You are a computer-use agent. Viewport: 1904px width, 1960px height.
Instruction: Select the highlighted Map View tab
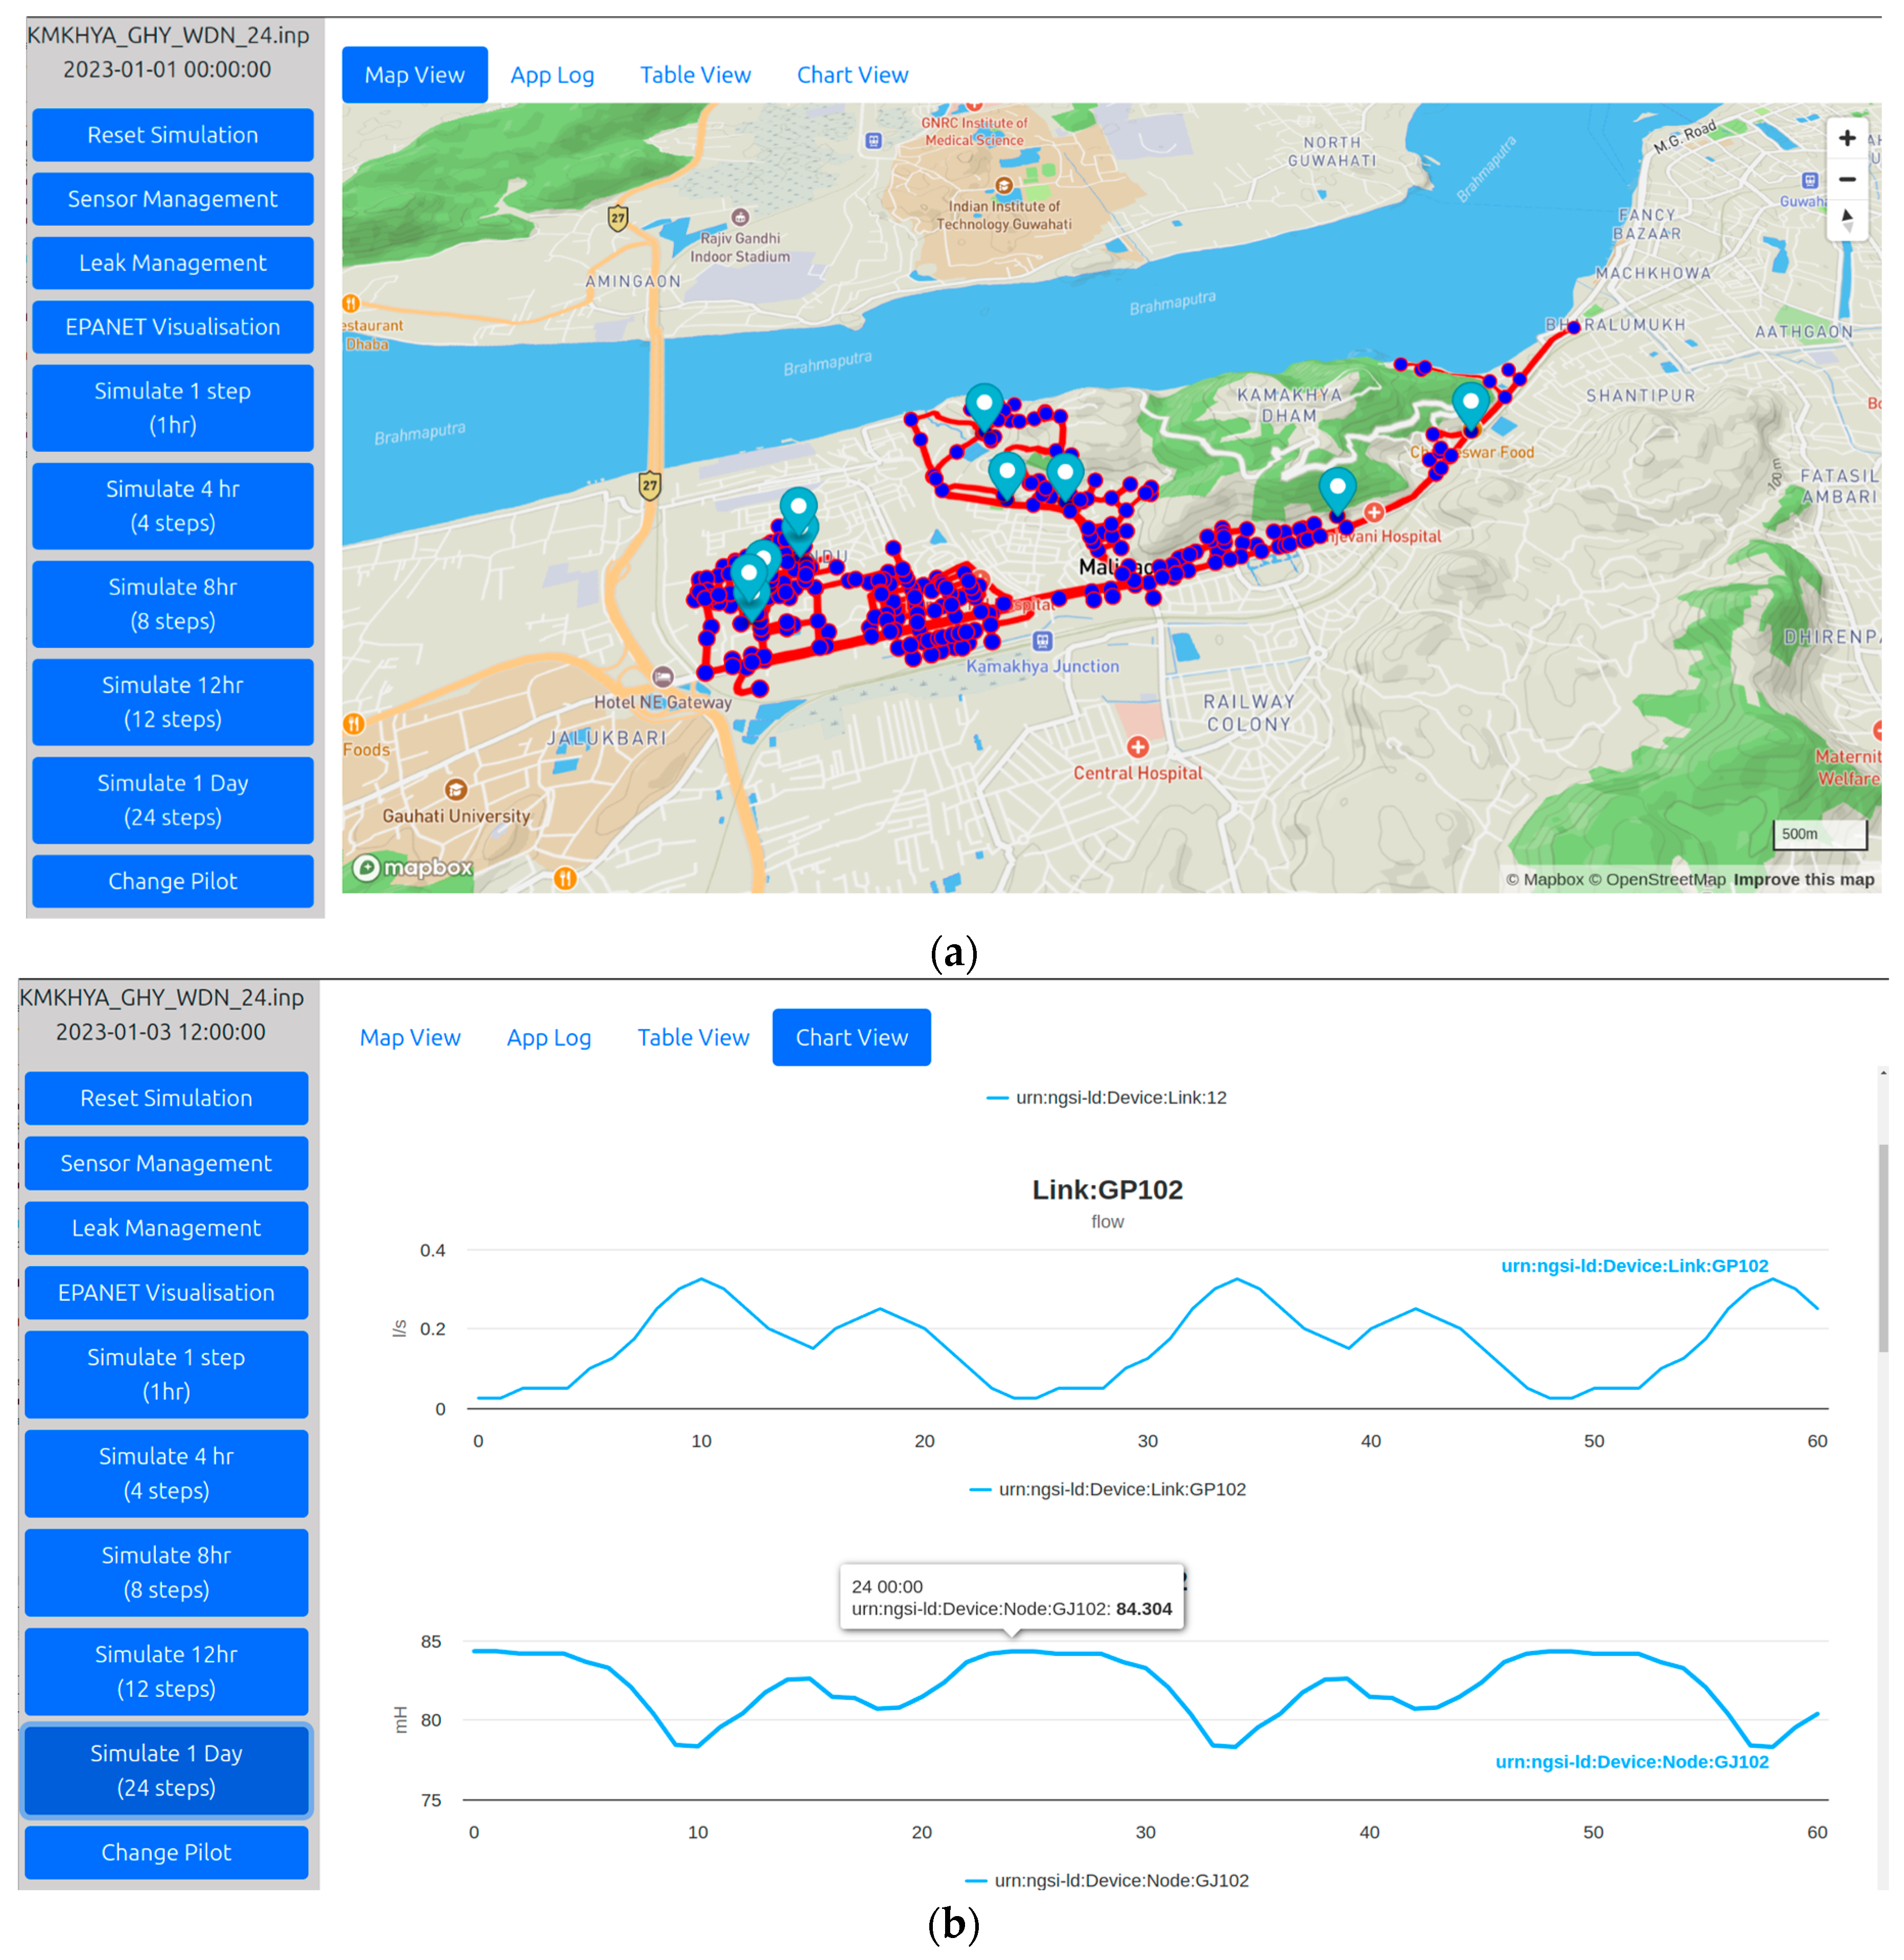coord(414,75)
